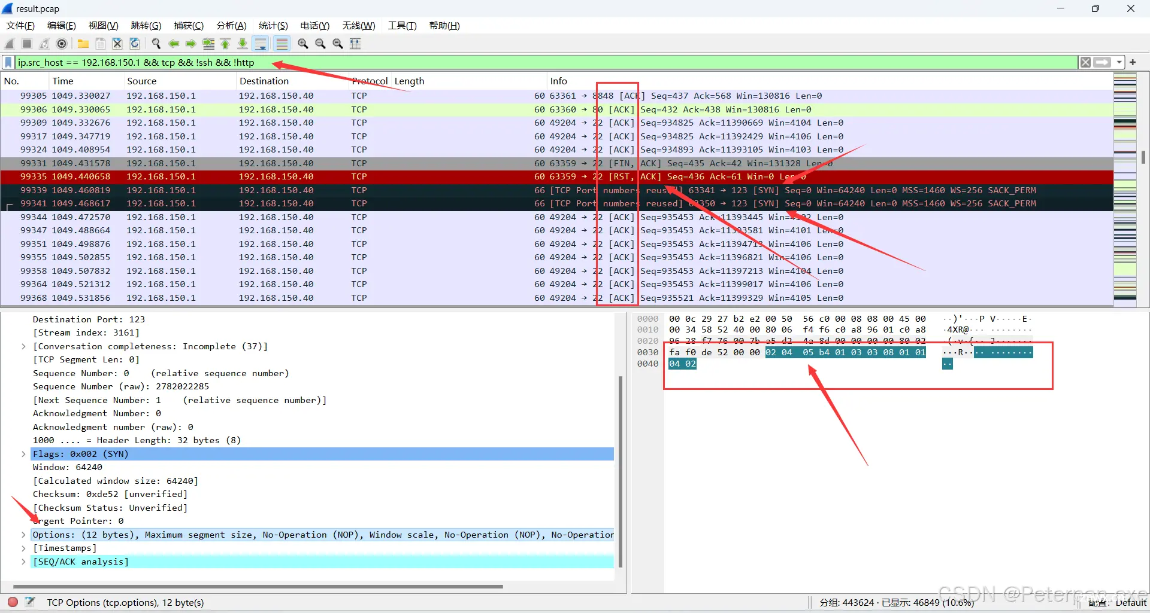The image size is (1150, 613).
Task: Sort by the Time column header
Action: pos(86,81)
